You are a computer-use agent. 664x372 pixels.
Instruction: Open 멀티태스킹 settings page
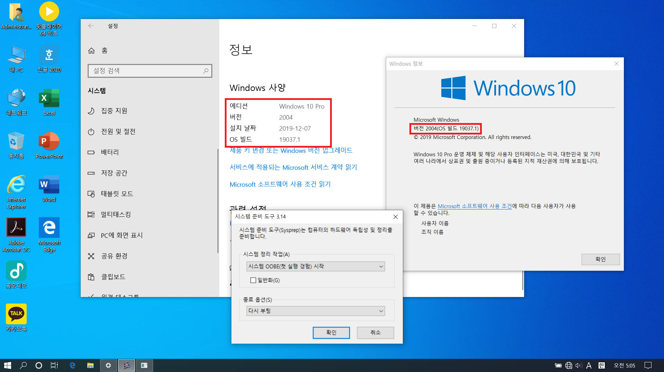149,214
